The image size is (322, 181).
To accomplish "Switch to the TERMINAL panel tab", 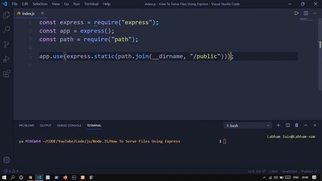I will pyautogui.click(x=94, y=125).
